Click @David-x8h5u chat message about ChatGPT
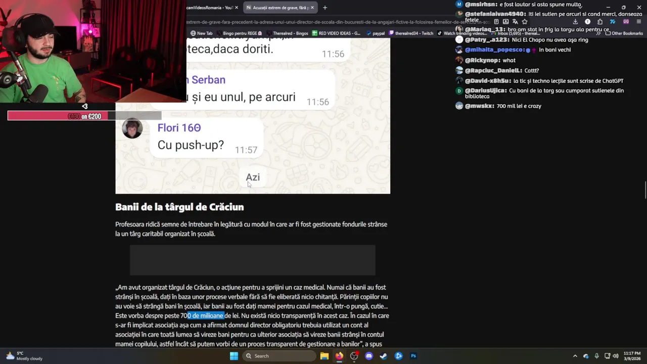The height and width of the screenshot is (364, 647). [x=568, y=81]
